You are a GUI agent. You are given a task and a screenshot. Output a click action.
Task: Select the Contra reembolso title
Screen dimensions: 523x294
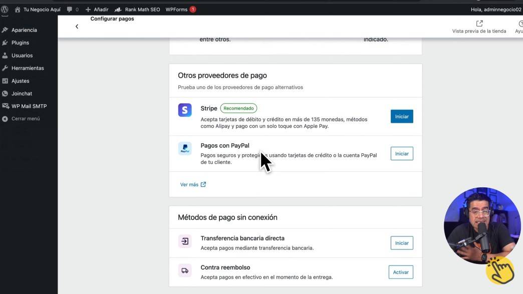click(225, 267)
